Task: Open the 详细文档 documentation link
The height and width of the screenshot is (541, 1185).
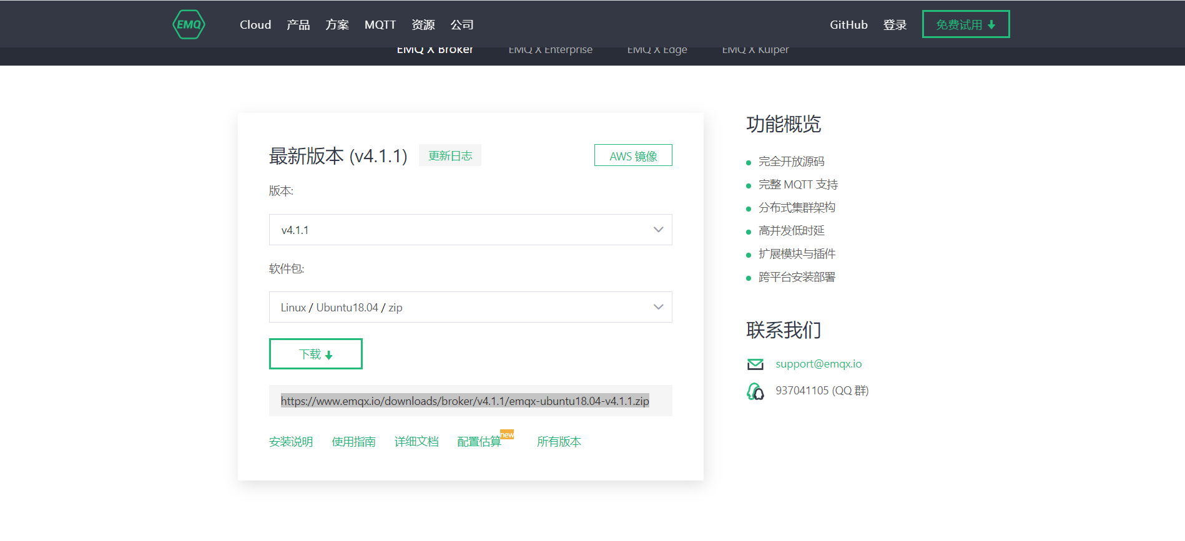Action: tap(417, 442)
